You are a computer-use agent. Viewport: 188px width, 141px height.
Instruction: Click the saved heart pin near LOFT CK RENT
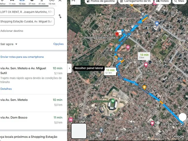click(152, 123)
